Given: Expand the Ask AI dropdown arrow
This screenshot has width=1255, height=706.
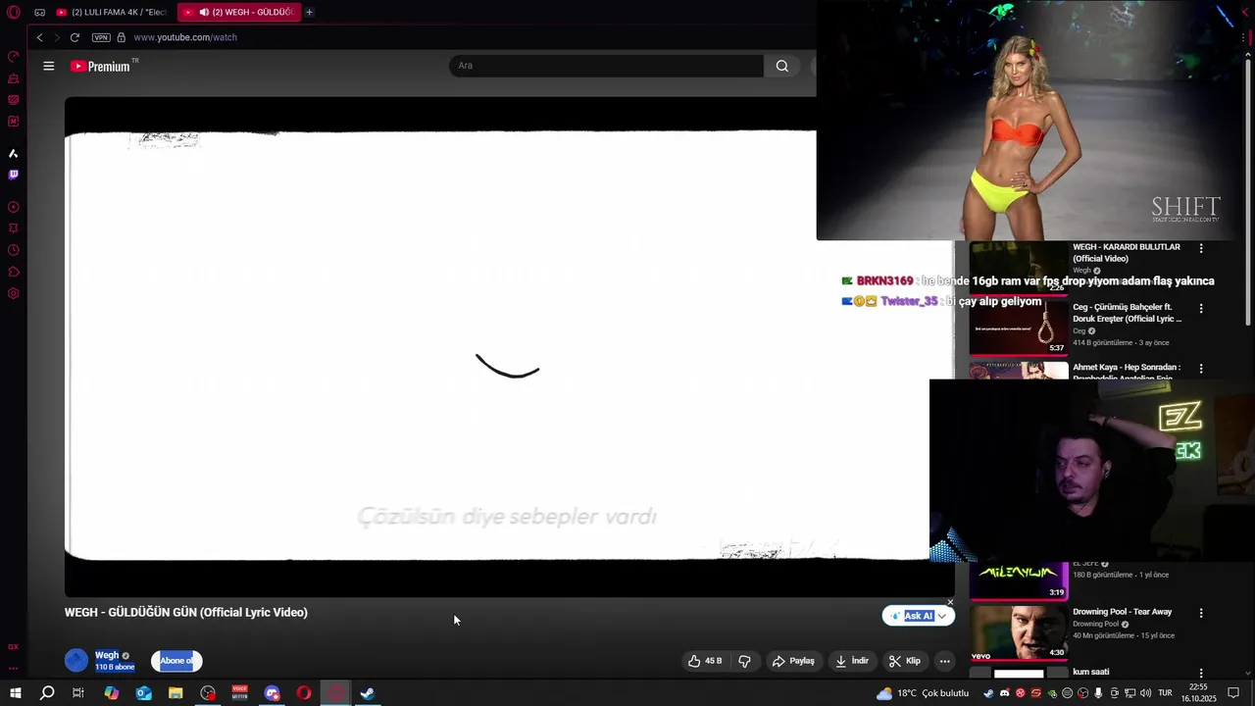Looking at the screenshot, I should 942,616.
